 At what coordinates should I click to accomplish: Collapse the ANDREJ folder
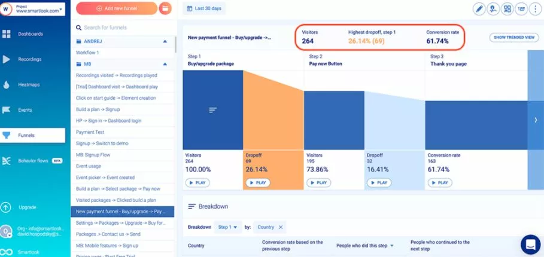(x=165, y=42)
